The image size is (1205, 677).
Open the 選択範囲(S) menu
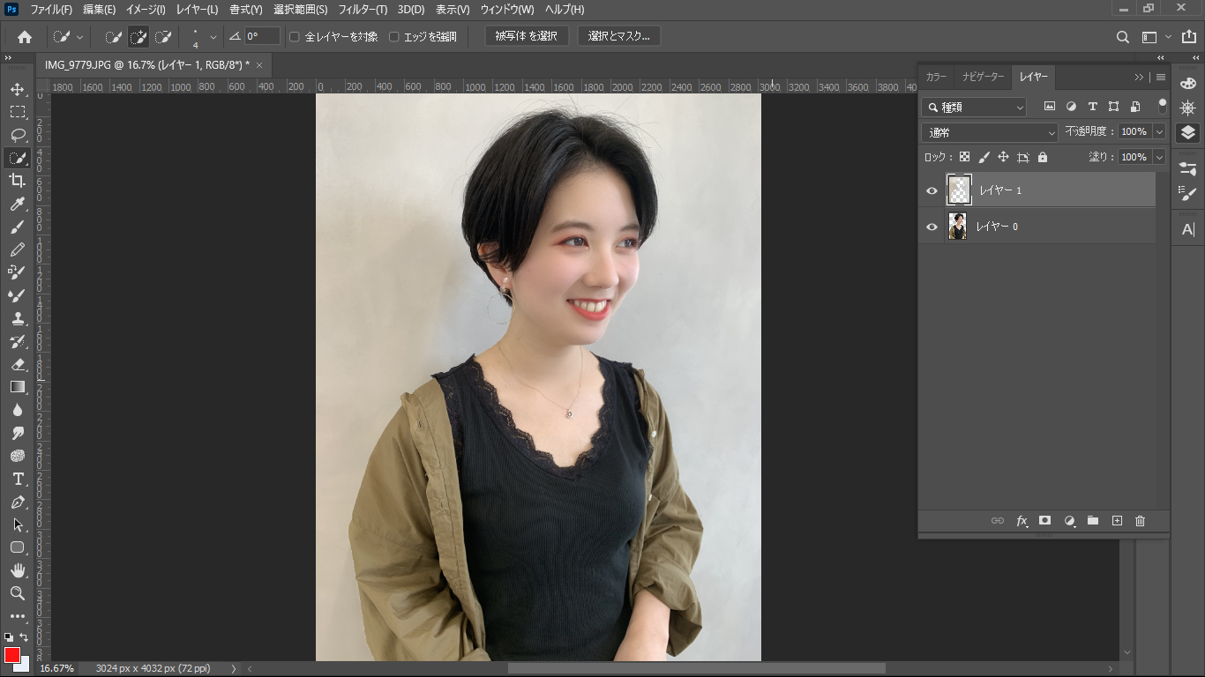[x=300, y=10]
